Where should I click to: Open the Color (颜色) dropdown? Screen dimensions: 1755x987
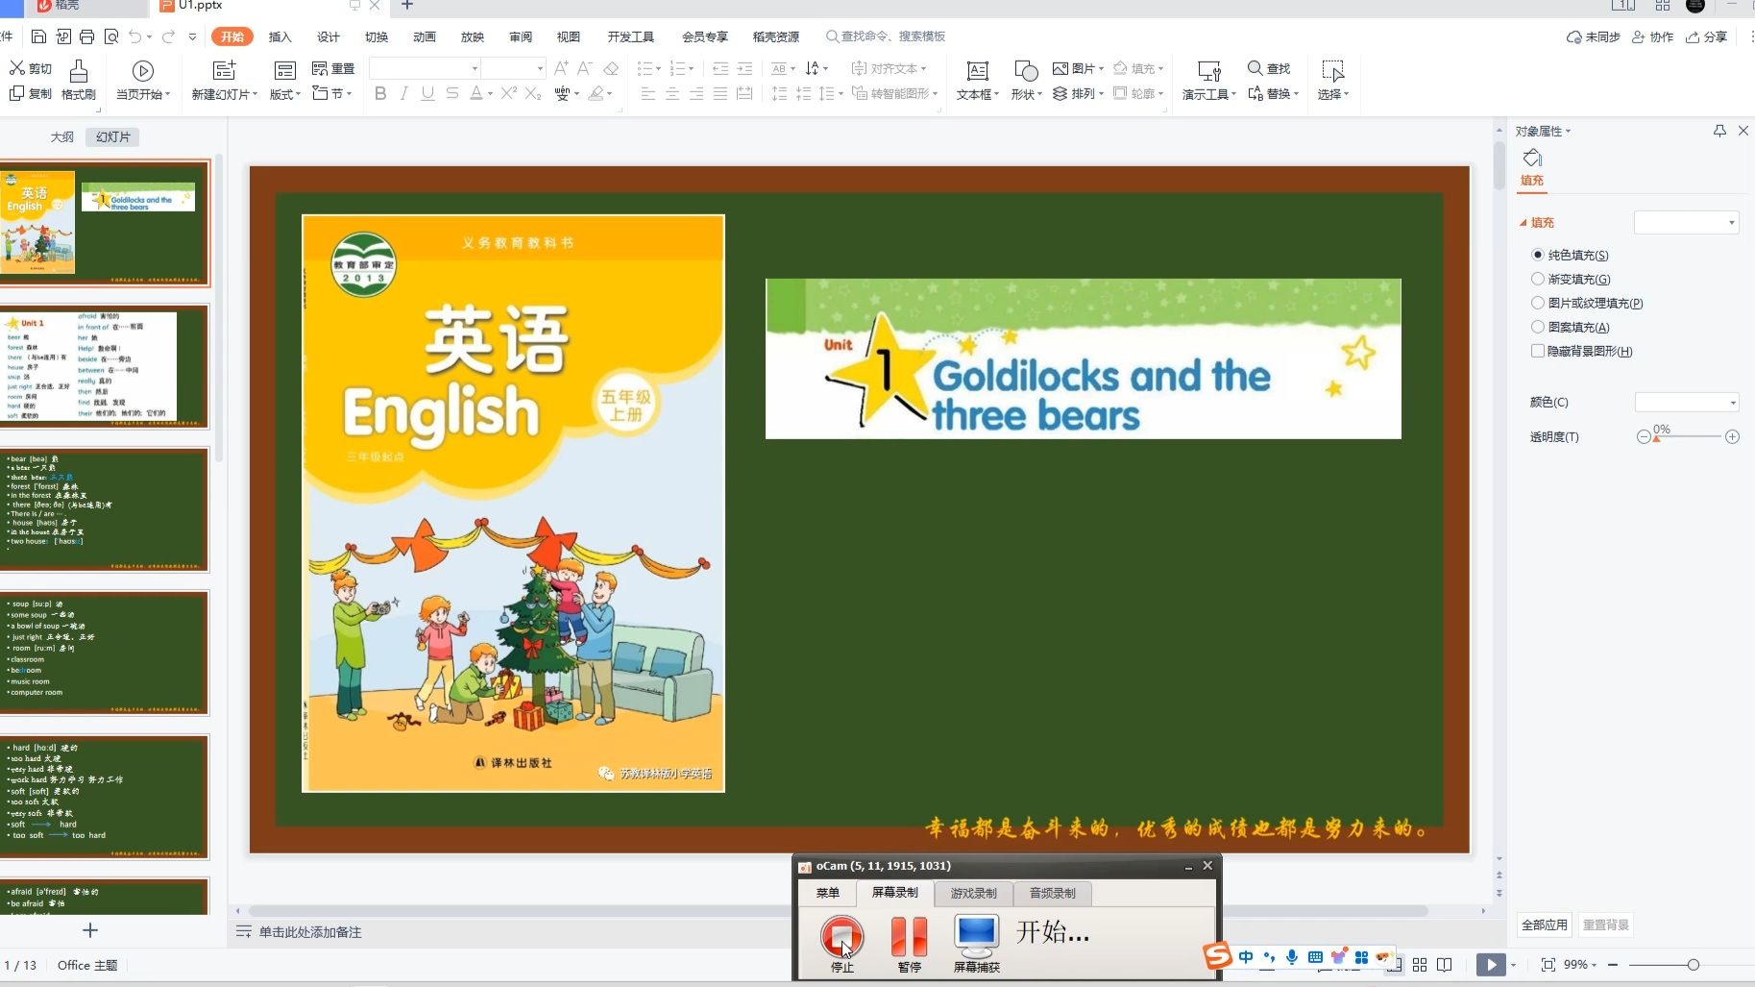pyautogui.click(x=1687, y=402)
